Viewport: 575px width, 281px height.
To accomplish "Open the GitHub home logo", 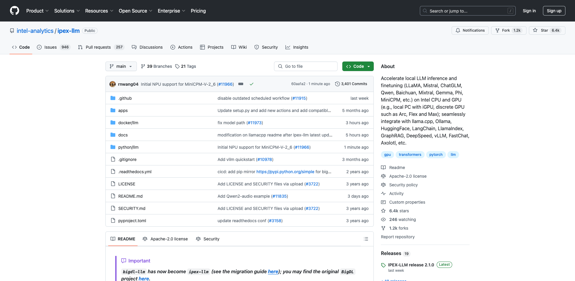I will 14,11.
